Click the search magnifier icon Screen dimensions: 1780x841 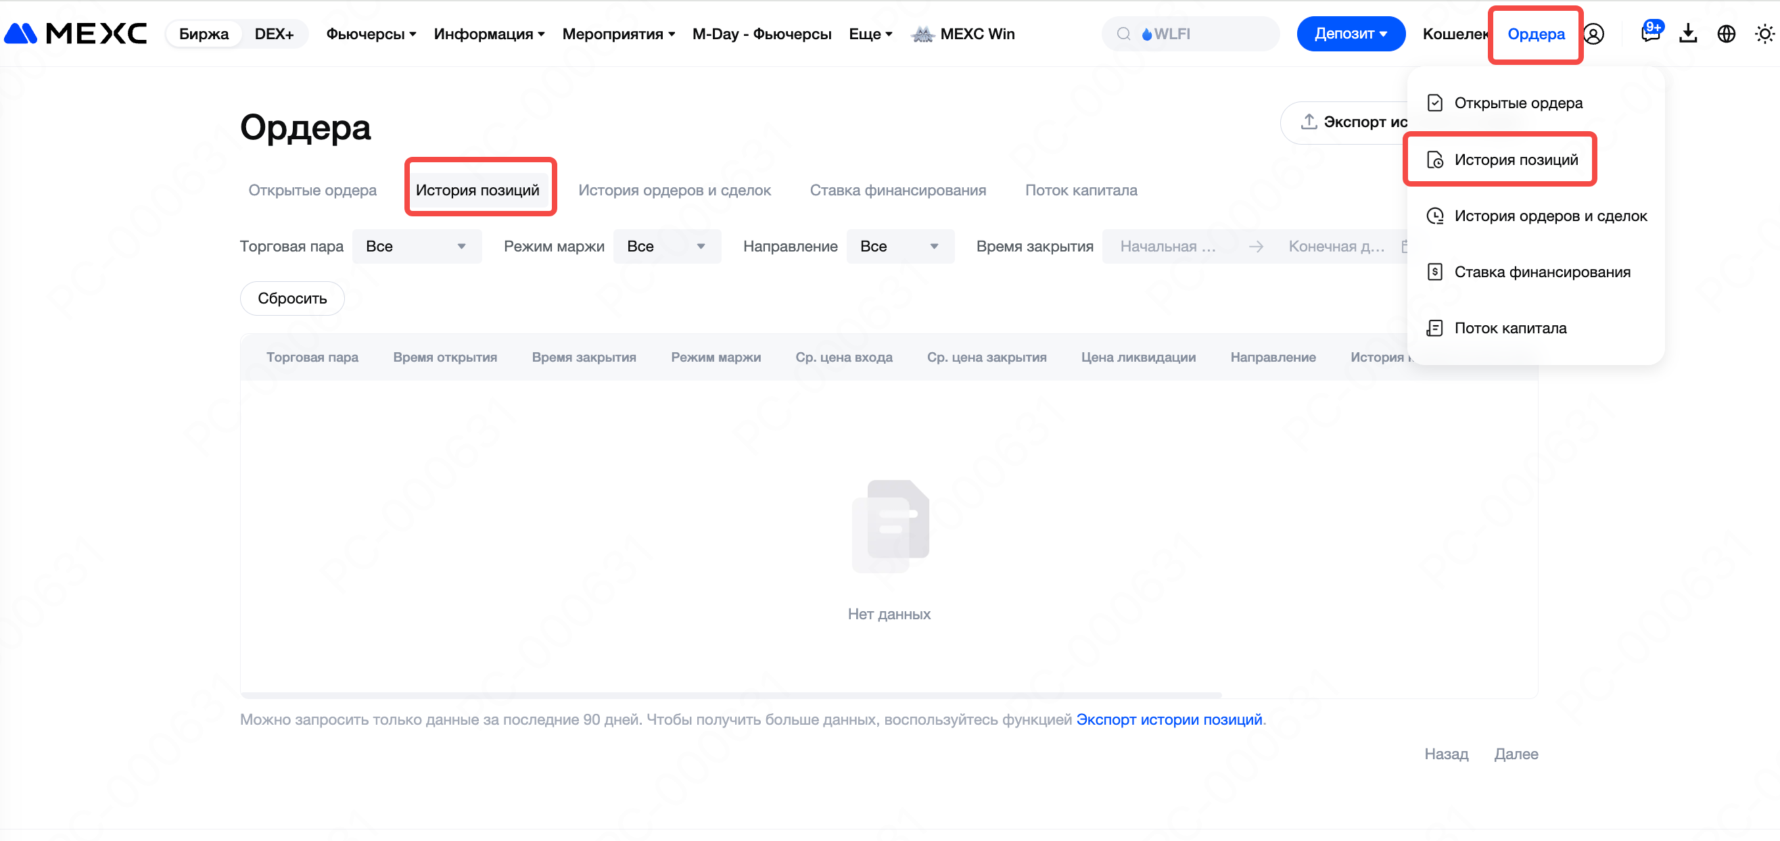pyautogui.click(x=1123, y=34)
